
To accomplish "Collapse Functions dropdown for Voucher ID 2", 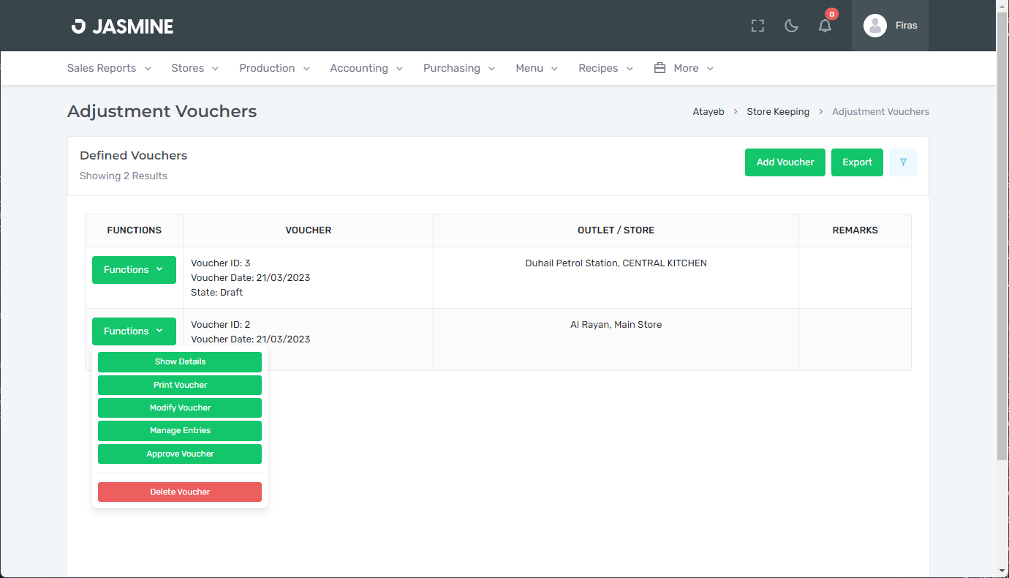I will [134, 331].
